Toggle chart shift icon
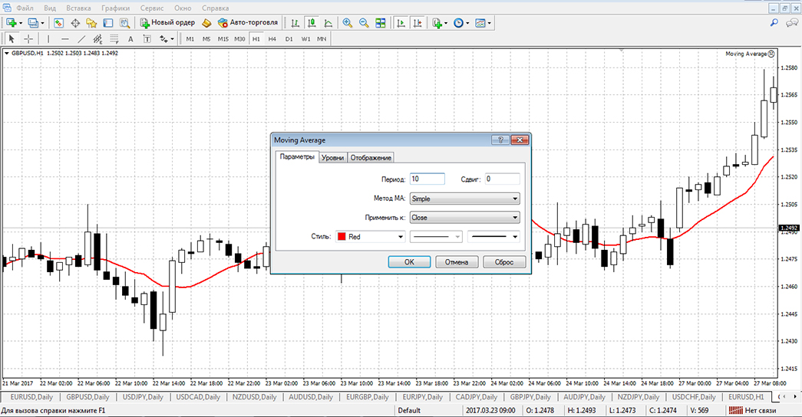Image resolution: width=802 pixels, height=417 pixels. 418,22
